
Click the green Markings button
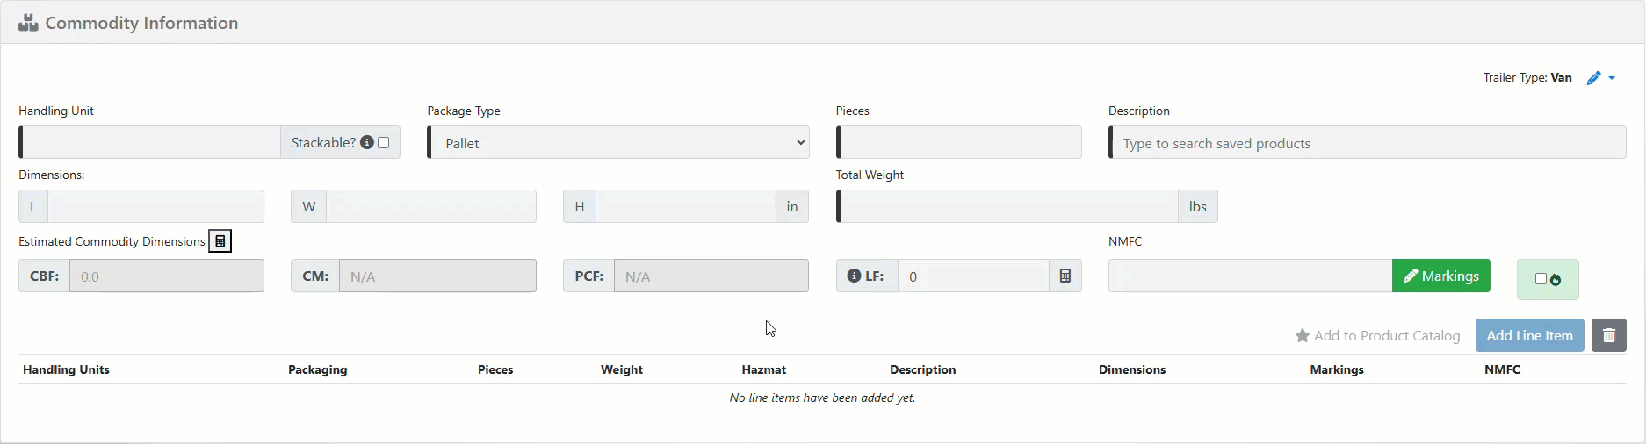click(1440, 276)
